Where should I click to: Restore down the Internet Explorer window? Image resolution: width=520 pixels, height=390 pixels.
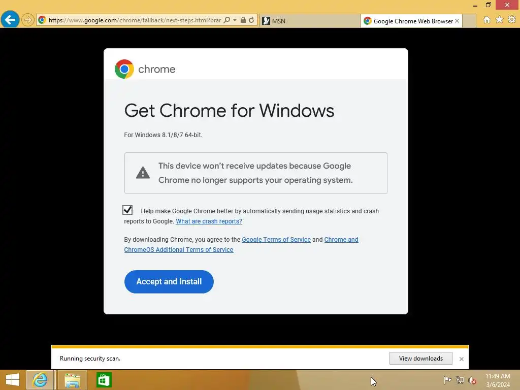coord(488,5)
